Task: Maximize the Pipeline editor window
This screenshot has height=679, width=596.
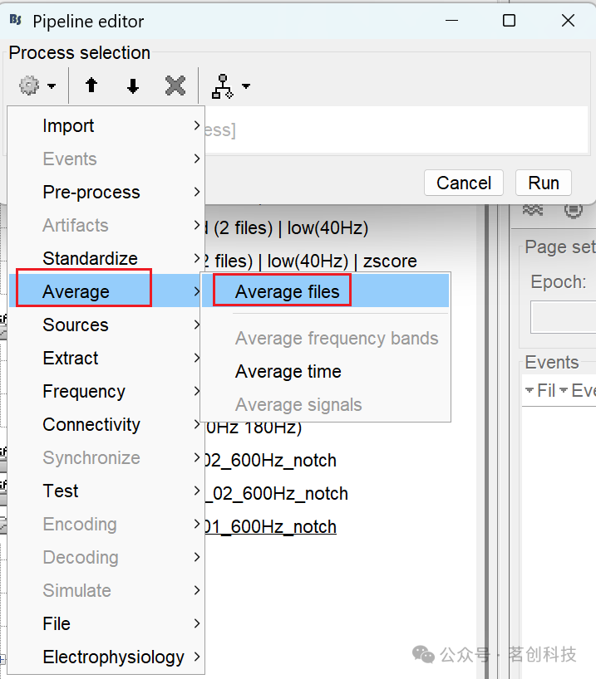Action: pyautogui.click(x=509, y=21)
